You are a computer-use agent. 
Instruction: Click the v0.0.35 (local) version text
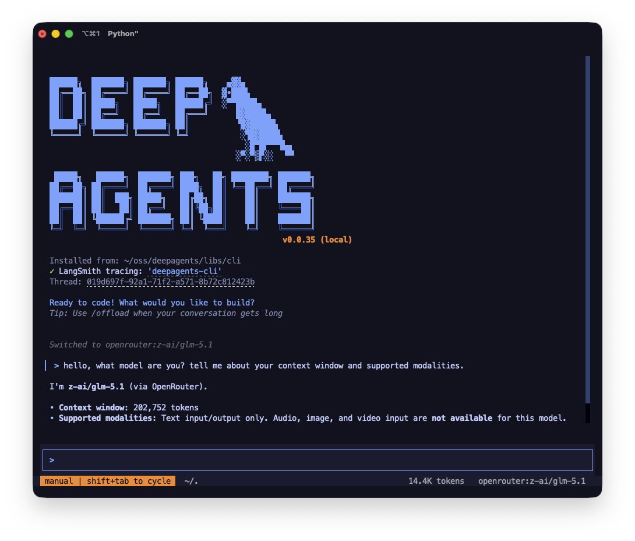(x=317, y=240)
